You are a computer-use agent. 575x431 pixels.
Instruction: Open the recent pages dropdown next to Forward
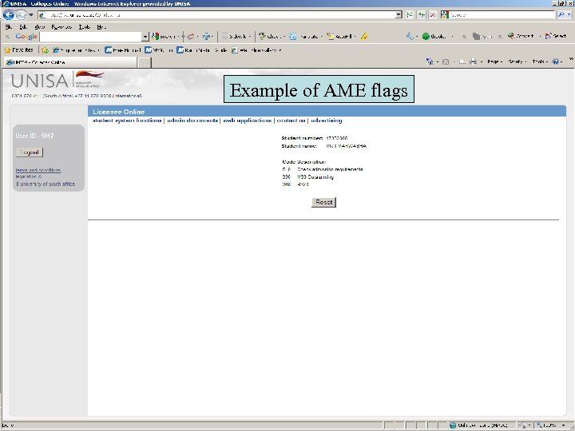pos(31,15)
